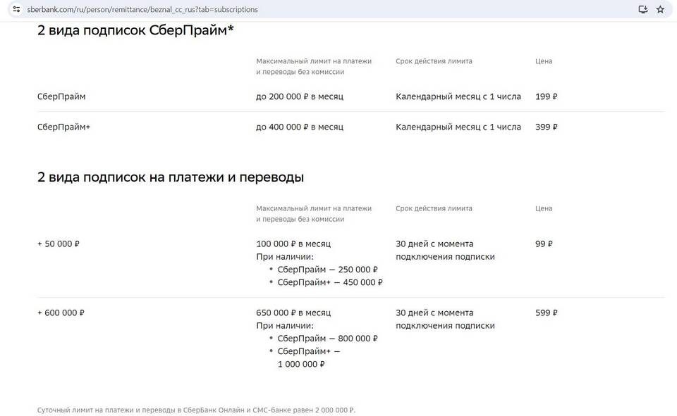
Task: Click the '+ 50 000 ₽' subscription name
Action: [x=59, y=244]
